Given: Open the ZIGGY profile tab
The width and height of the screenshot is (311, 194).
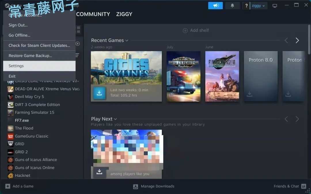Looking at the screenshot, I should pos(124,14).
